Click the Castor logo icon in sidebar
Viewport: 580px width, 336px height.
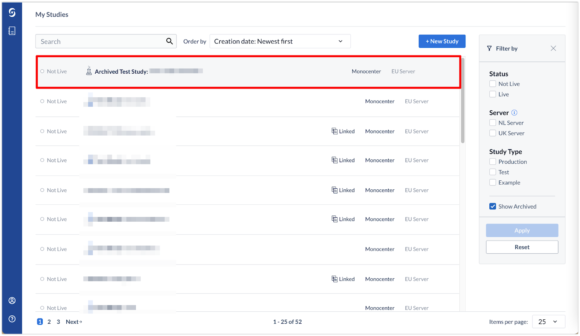pyautogui.click(x=12, y=13)
